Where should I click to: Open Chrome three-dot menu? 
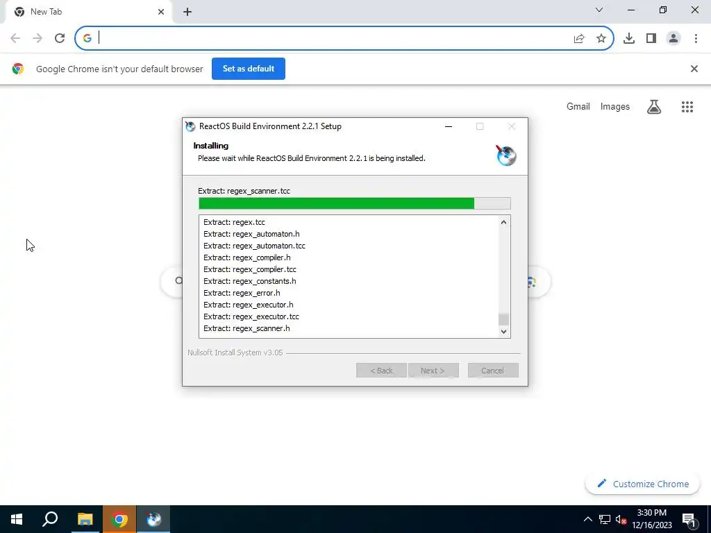tap(696, 39)
